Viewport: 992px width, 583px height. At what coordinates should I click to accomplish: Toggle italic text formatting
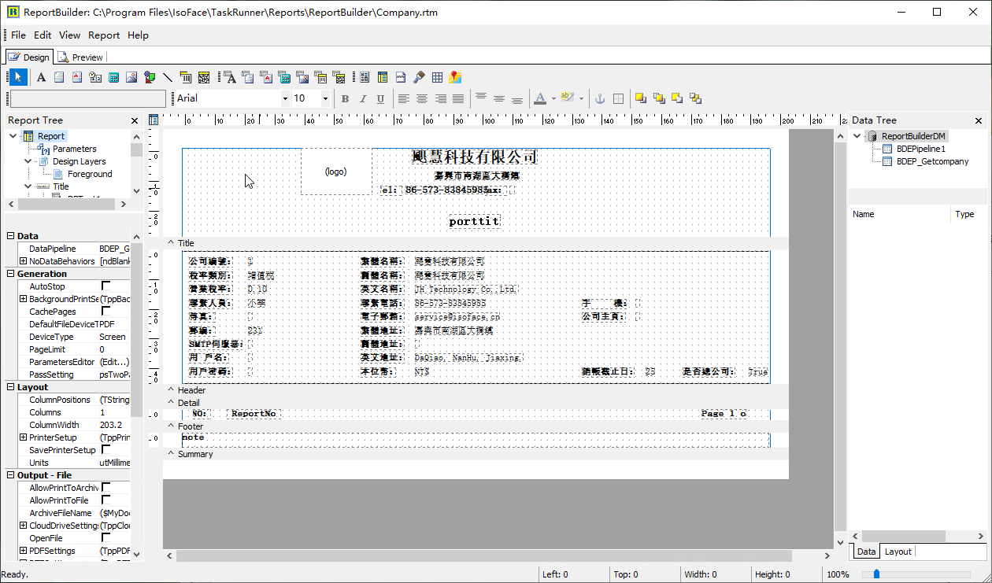coord(363,98)
